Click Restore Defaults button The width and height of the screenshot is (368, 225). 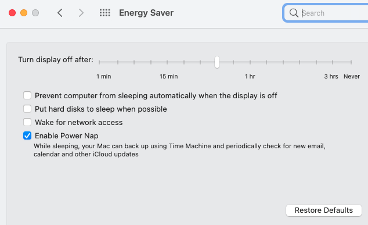tap(324, 210)
